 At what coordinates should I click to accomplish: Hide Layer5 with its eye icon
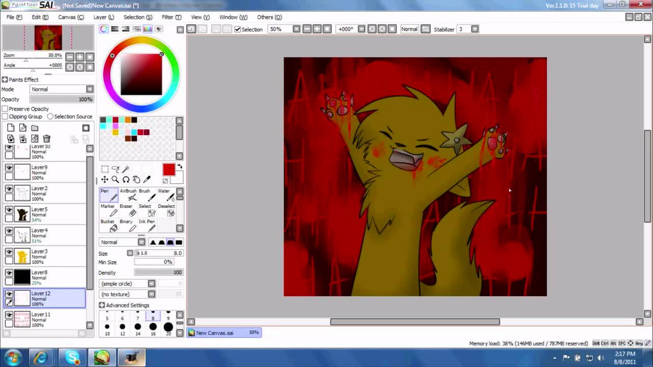(x=9, y=209)
